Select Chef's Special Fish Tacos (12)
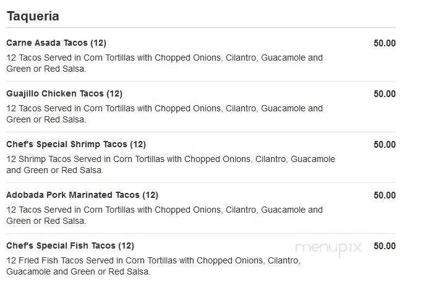 point(70,246)
